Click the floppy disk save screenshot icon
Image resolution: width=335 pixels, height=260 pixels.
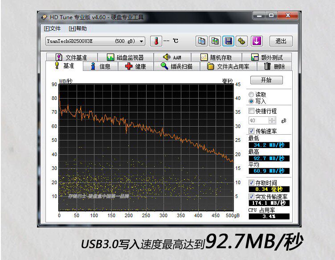(x=229, y=41)
